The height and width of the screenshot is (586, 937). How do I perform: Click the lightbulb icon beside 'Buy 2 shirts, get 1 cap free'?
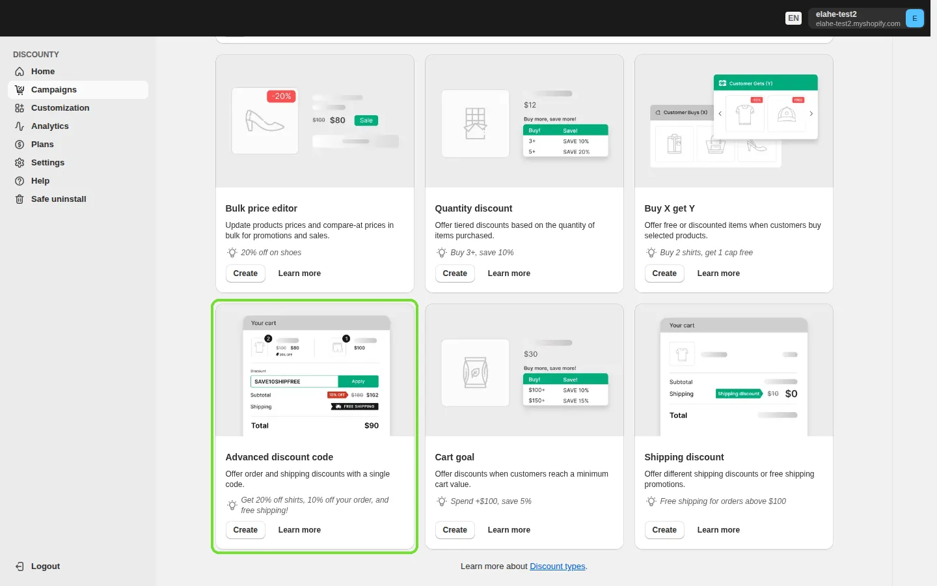[651, 253]
